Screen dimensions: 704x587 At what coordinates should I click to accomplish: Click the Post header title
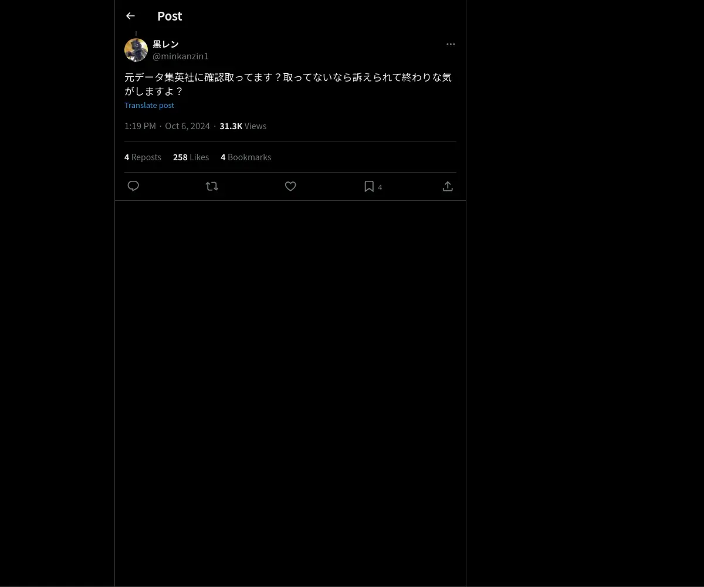coord(170,16)
